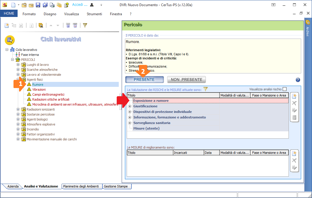Add a new improvement measure with the lower new icon
The width and height of the screenshot is (312, 198).
click(294, 154)
